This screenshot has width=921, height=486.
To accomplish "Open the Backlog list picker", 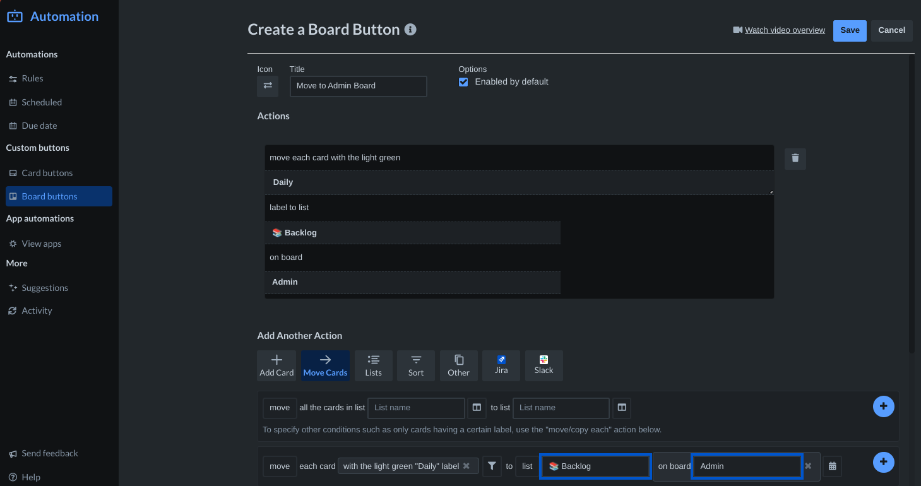I will 595,466.
